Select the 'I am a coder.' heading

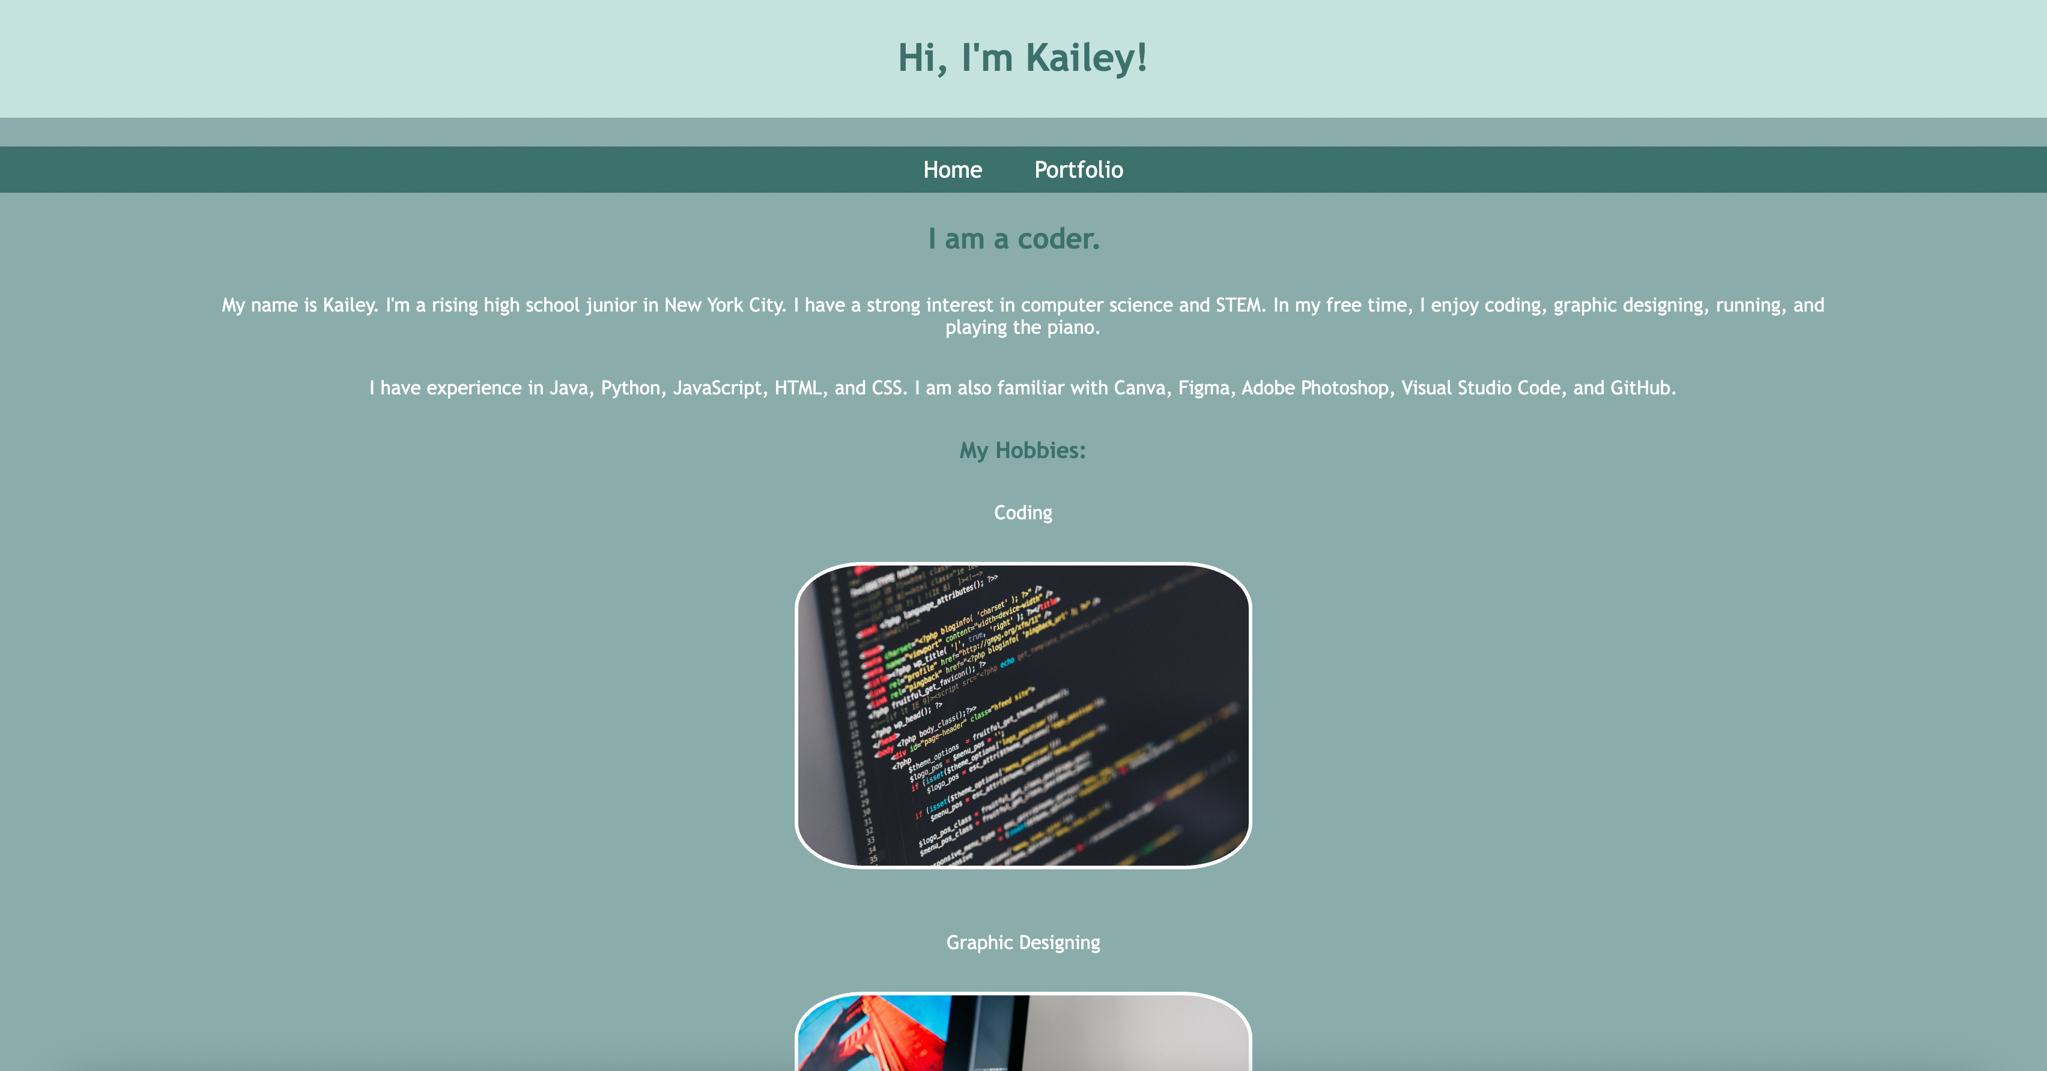[x=1014, y=238]
